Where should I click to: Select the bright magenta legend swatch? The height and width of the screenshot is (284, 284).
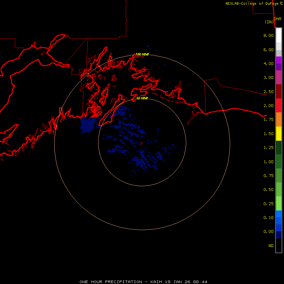click(x=279, y=60)
